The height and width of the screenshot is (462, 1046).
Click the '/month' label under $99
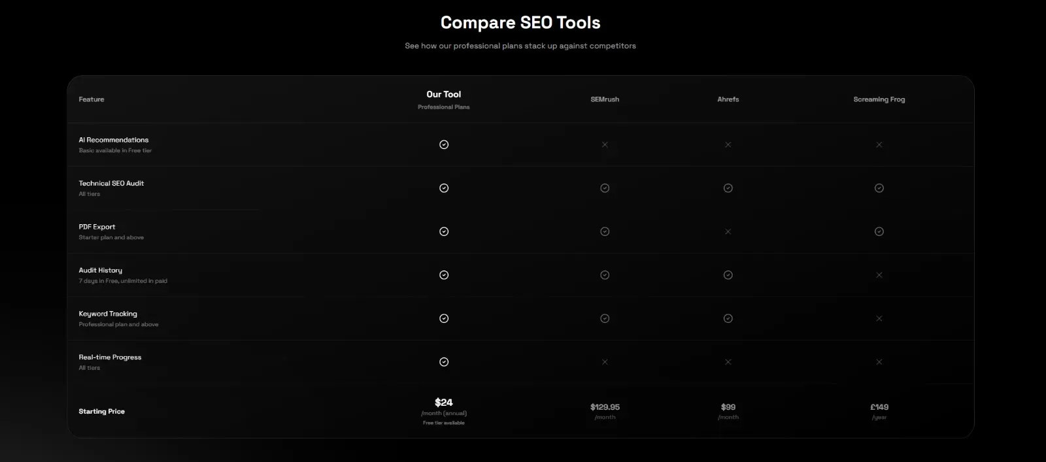click(x=728, y=418)
